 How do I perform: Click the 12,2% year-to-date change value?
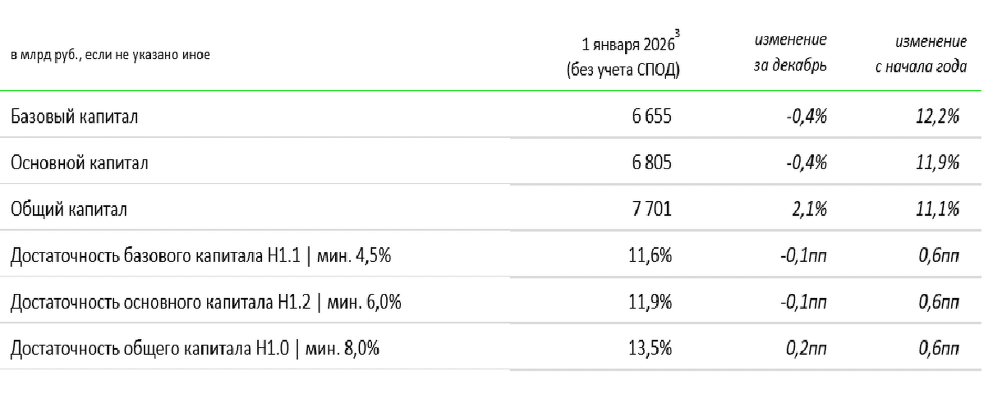937,116
